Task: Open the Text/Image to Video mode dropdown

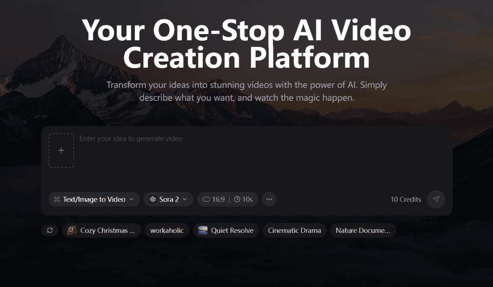Action: point(94,199)
